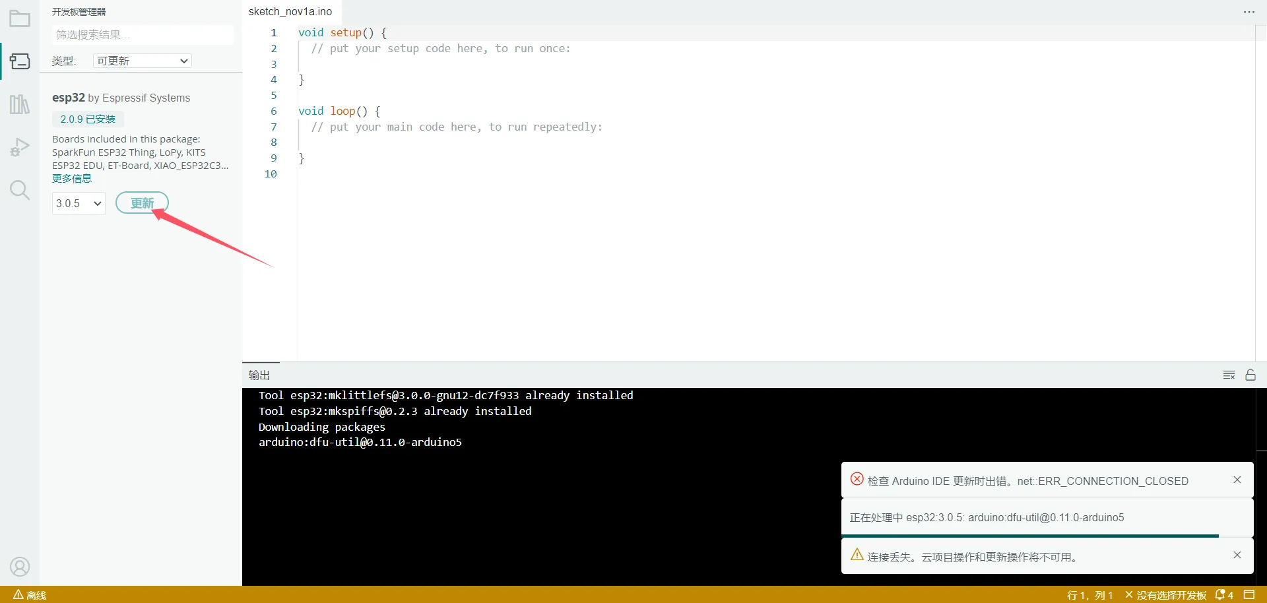
Task: Open the esp32 more info link
Action: (x=72, y=179)
